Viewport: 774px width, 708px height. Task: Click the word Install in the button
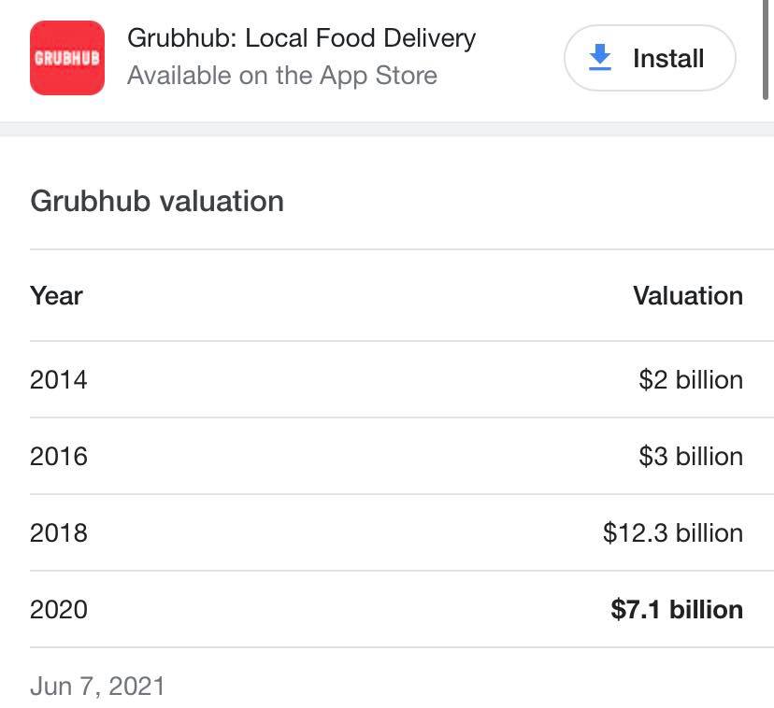tap(667, 58)
